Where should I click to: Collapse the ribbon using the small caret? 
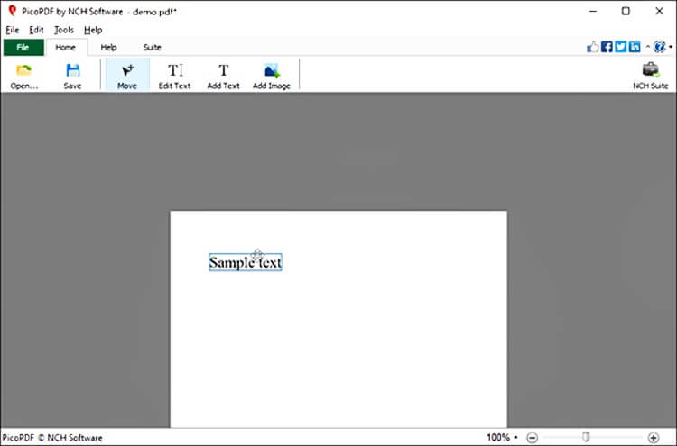click(x=647, y=47)
